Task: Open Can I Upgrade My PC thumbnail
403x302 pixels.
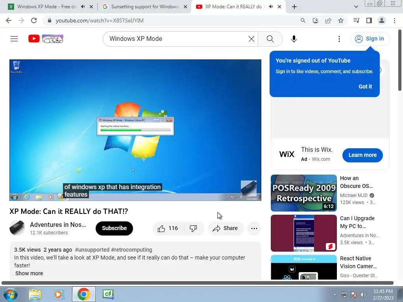Action: [x=303, y=233]
